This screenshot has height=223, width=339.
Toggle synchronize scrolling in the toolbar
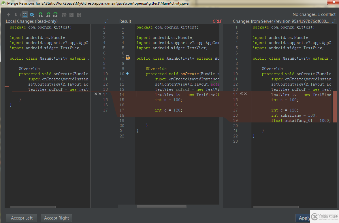point(25,15)
